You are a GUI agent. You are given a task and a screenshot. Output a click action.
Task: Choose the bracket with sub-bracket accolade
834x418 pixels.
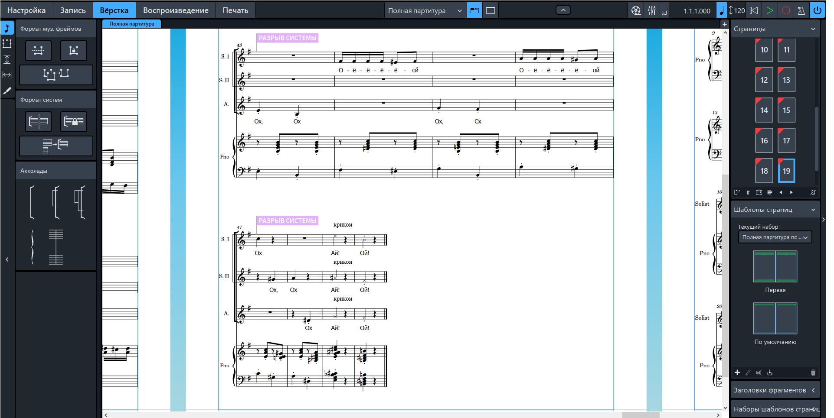tap(56, 201)
